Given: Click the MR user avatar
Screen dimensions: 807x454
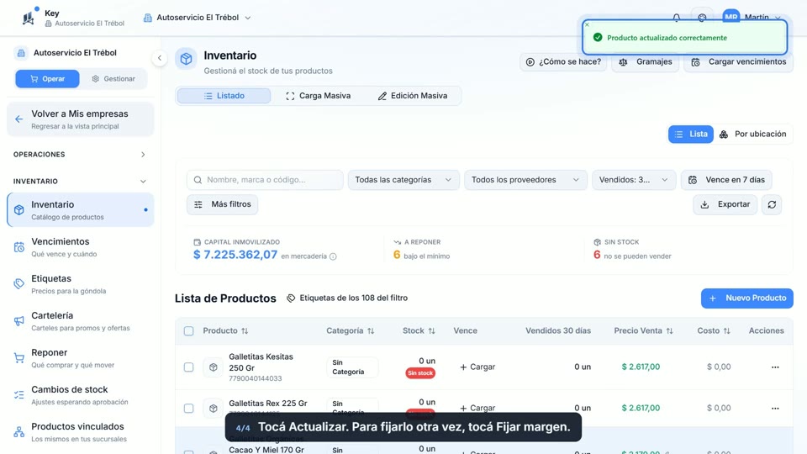Looking at the screenshot, I should click(x=731, y=17).
